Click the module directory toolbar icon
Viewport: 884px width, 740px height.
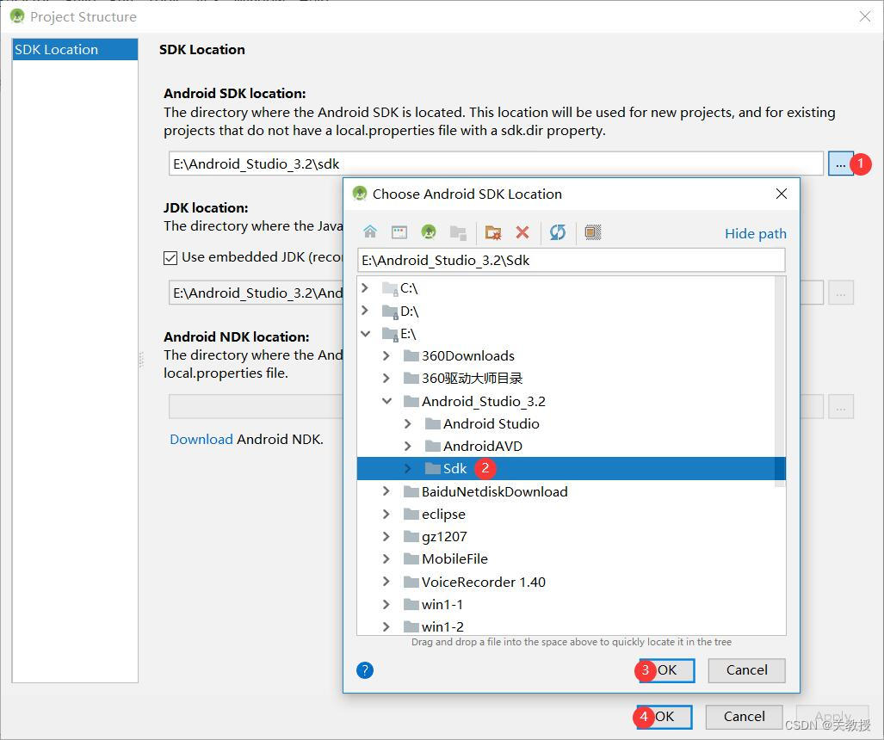[458, 231]
